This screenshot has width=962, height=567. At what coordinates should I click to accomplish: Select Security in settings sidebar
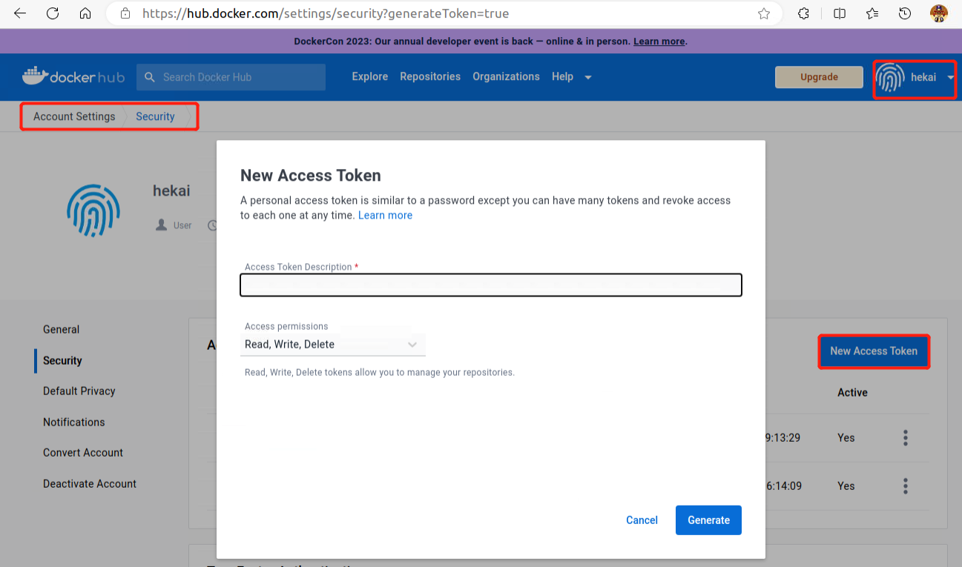tap(62, 361)
